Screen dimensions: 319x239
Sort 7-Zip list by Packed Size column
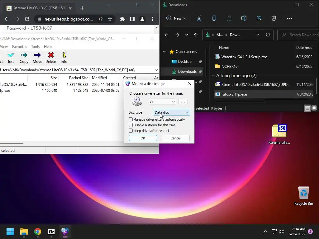(79, 77)
